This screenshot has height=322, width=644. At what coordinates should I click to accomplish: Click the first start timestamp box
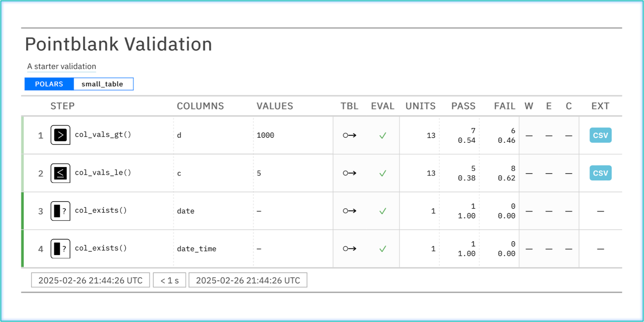pyautogui.click(x=91, y=281)
